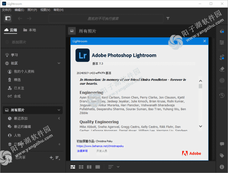Open the Edit sliders panel icon

click(x=222, y=43)
